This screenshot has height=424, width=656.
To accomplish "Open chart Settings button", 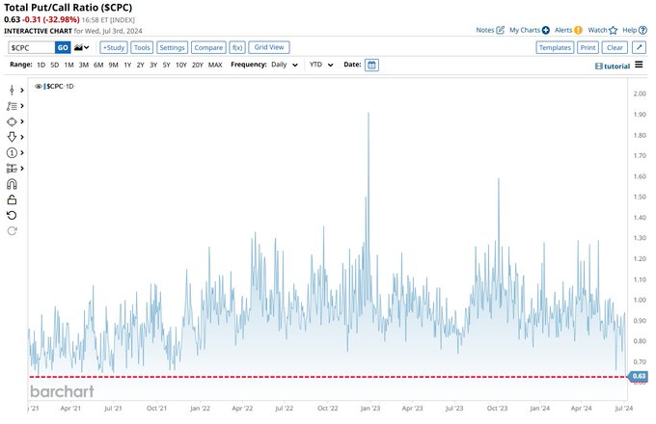I will 172,47.
